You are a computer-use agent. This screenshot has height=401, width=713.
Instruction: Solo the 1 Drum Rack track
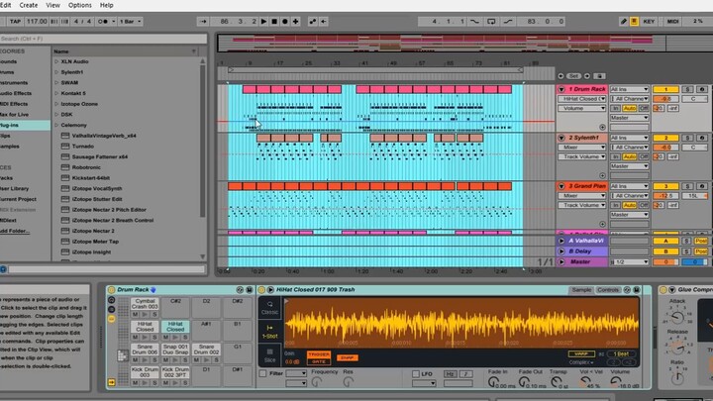click(x=687, y=89)
